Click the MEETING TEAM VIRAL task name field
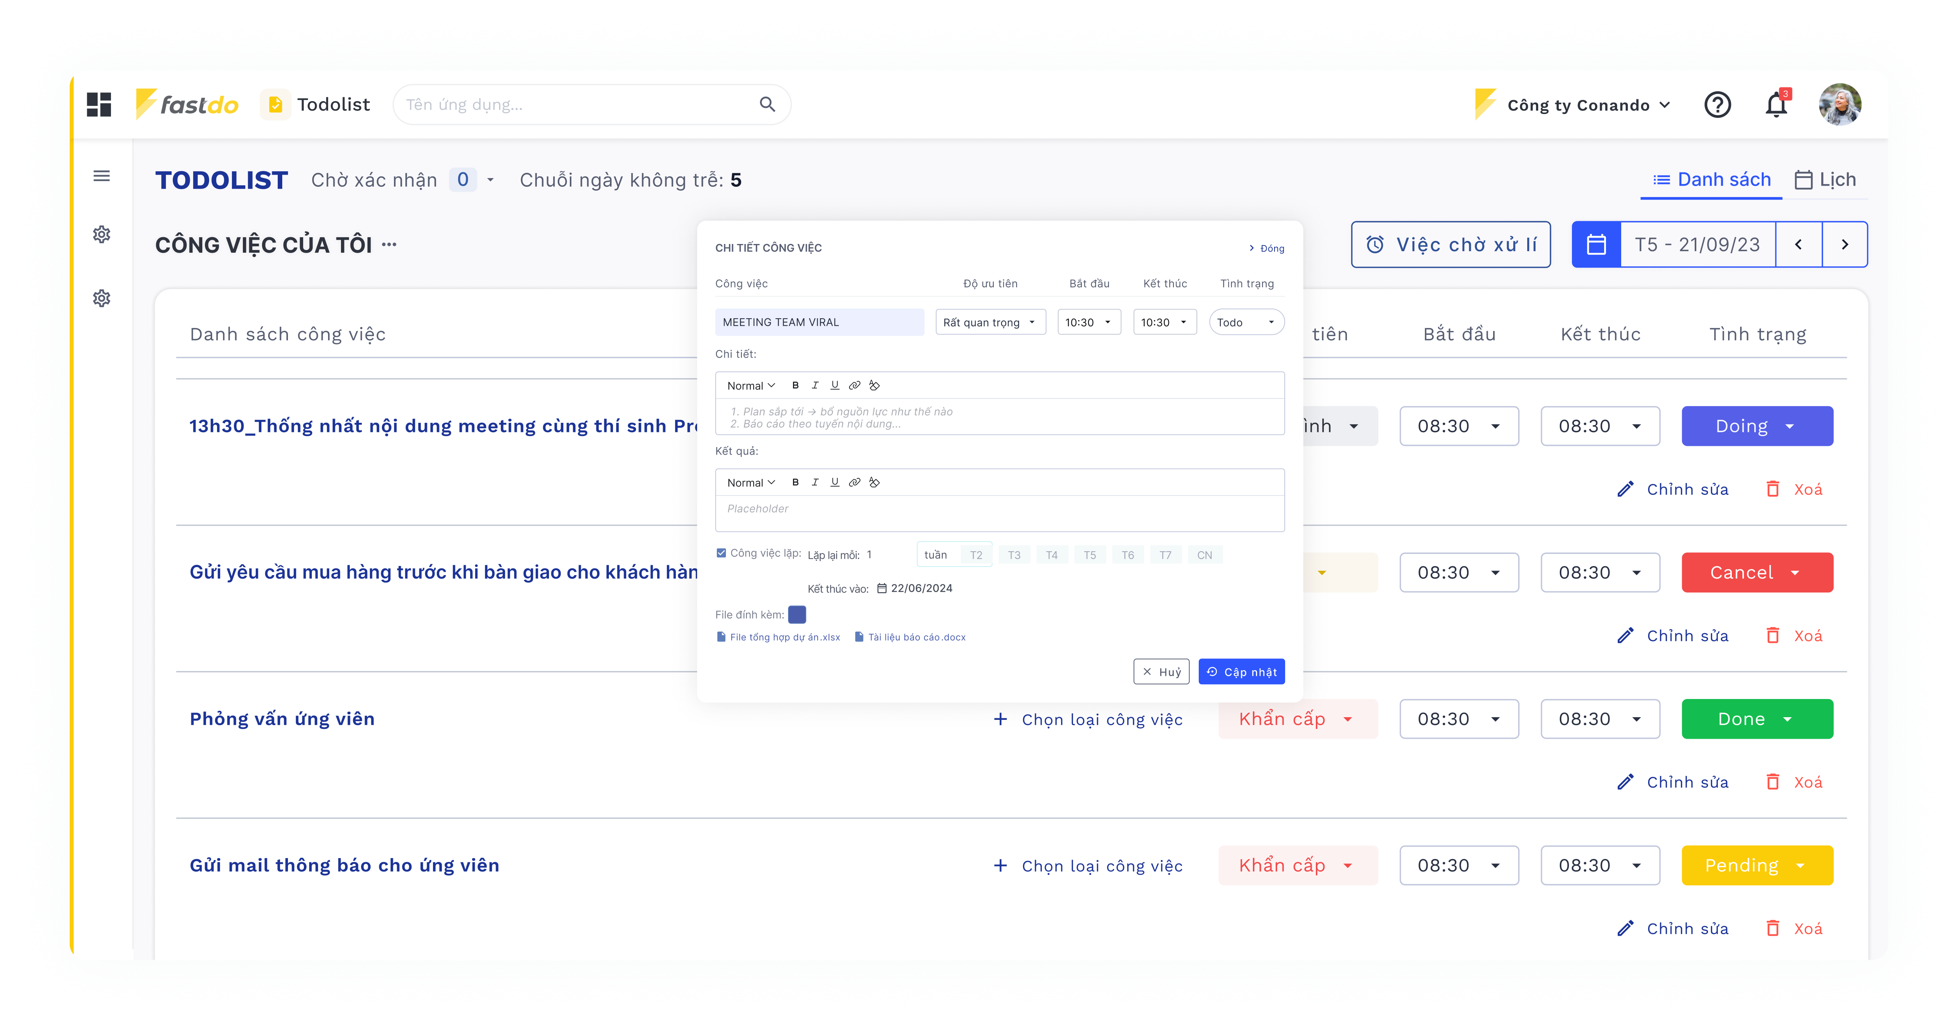 pyautogui.click(x=819, y=322)
